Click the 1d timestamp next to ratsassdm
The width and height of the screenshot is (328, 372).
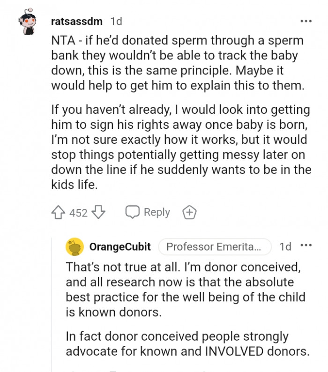coord(116,22)
